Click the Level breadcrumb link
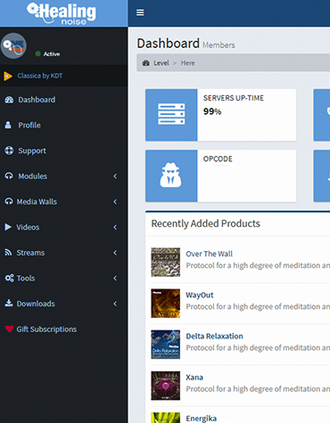Image resolution: width=330 pixels, height=423 pixels. (161, 63)
